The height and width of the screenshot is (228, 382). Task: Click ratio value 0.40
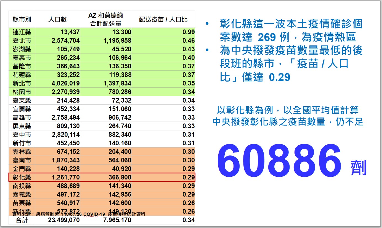(189, 58)
